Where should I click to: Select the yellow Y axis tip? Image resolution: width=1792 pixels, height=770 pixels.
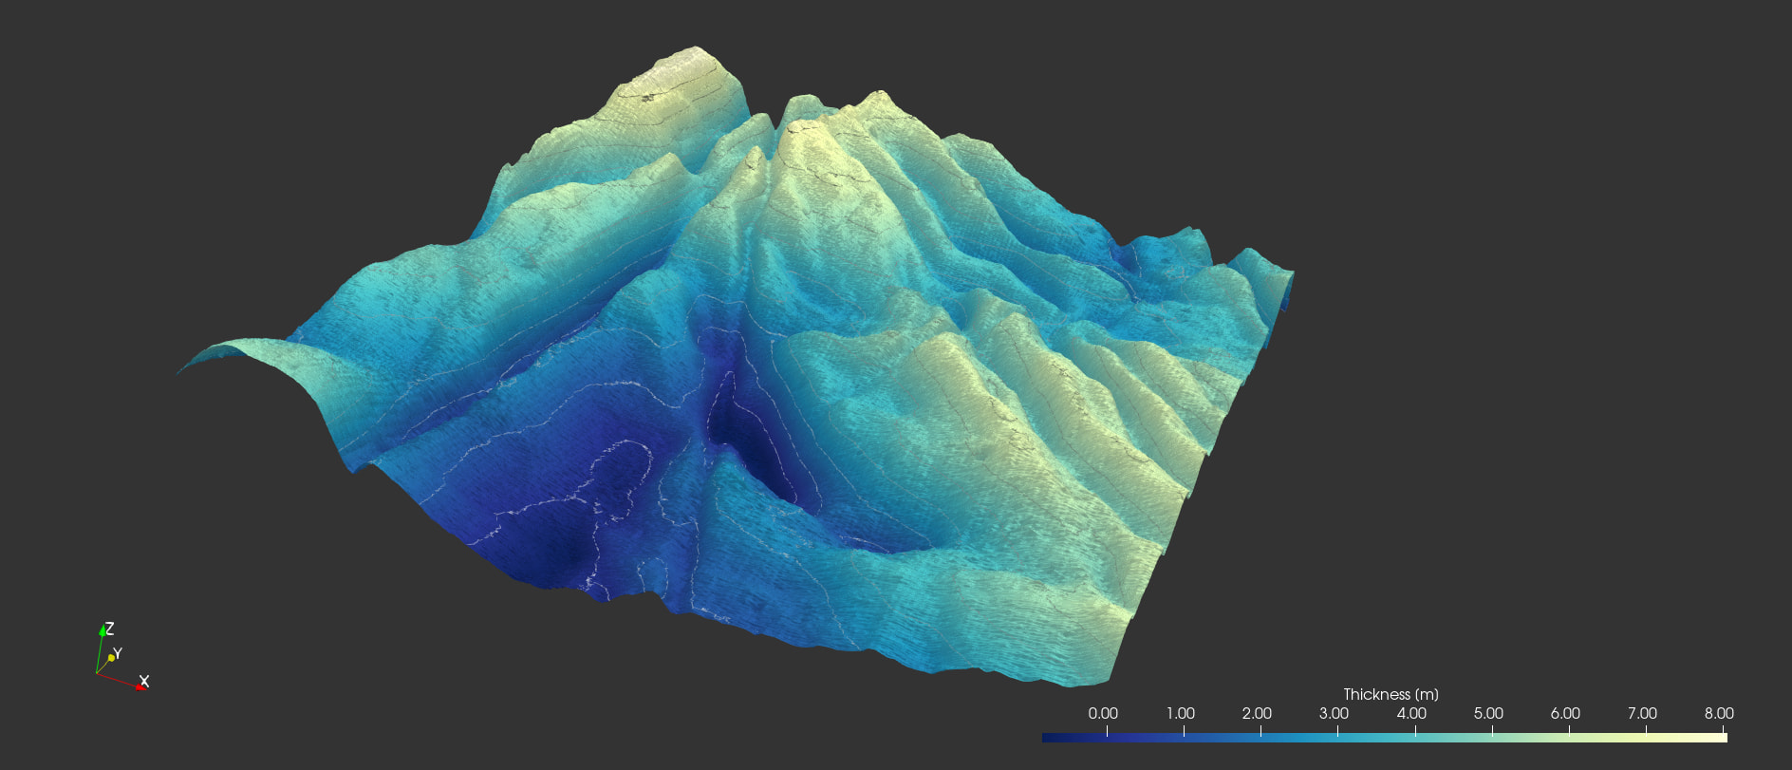coord(111,658)
